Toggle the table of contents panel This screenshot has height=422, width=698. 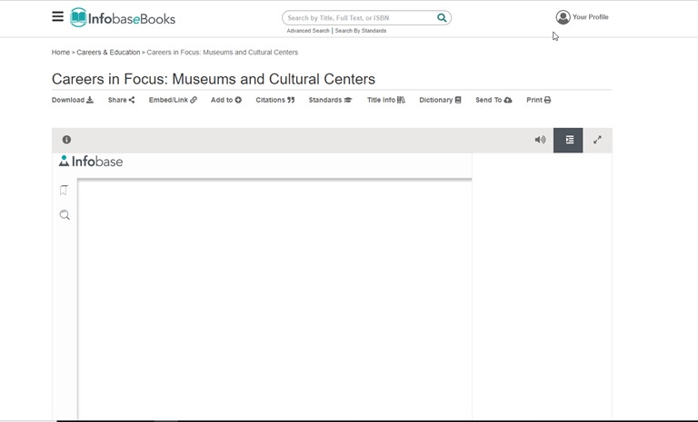569,140
